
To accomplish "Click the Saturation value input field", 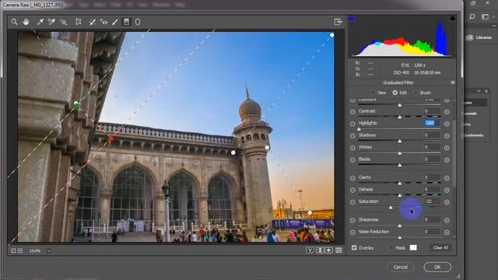I will 432,201.
